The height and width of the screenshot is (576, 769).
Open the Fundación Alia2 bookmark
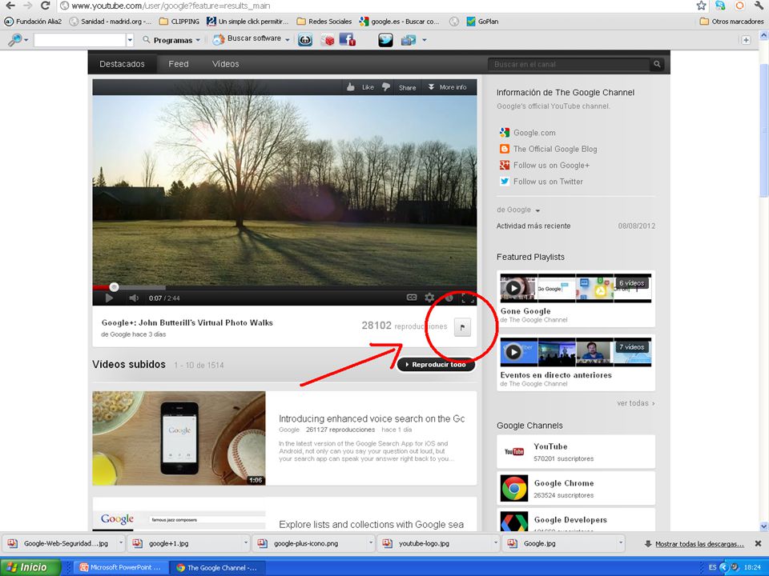33,22
